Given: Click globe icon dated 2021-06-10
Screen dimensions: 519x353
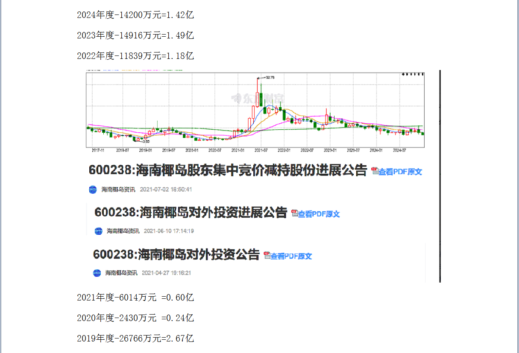Looking at the screenshot, I should tap(99, 231).
